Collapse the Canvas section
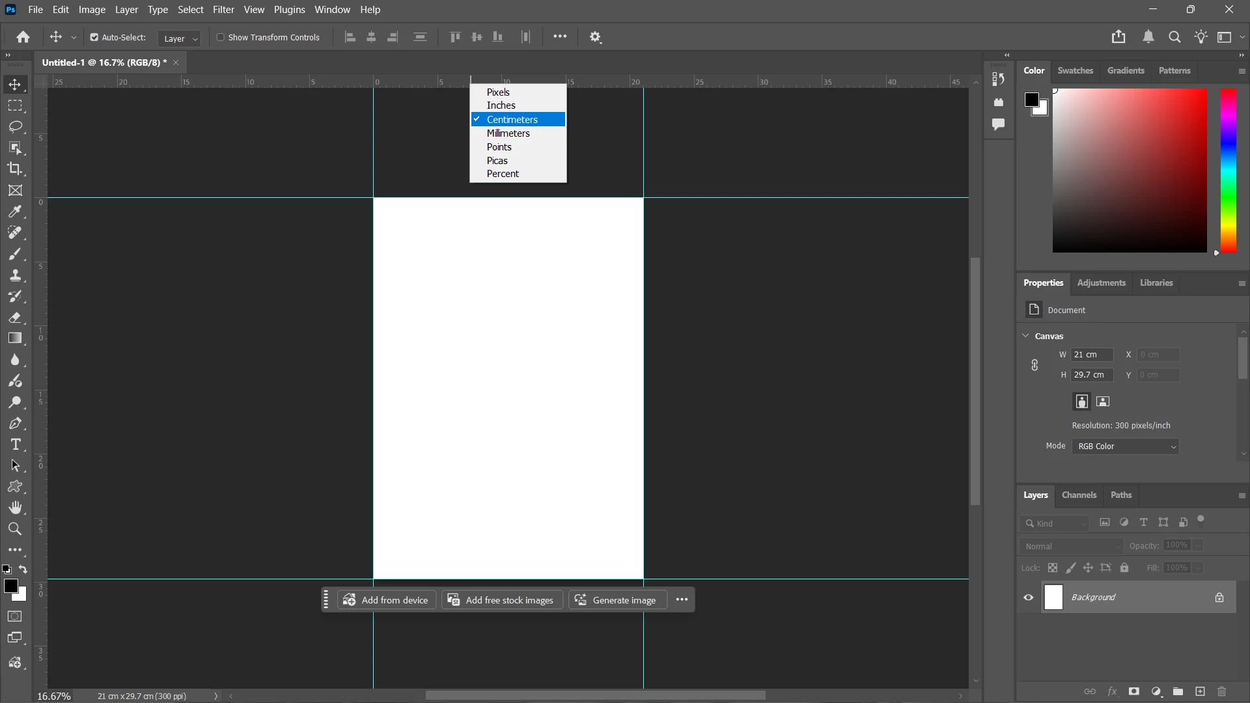1250x703 pixels. (x=1026, y=336)
